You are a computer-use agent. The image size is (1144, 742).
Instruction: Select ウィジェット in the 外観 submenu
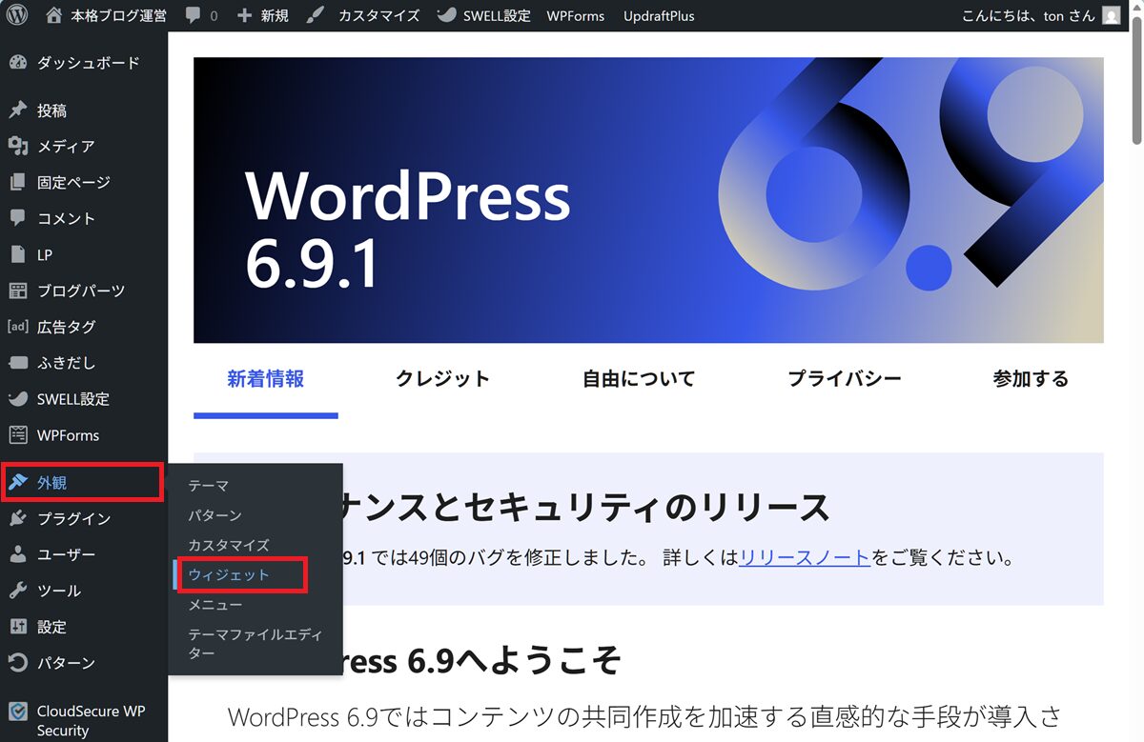[229, 575]
